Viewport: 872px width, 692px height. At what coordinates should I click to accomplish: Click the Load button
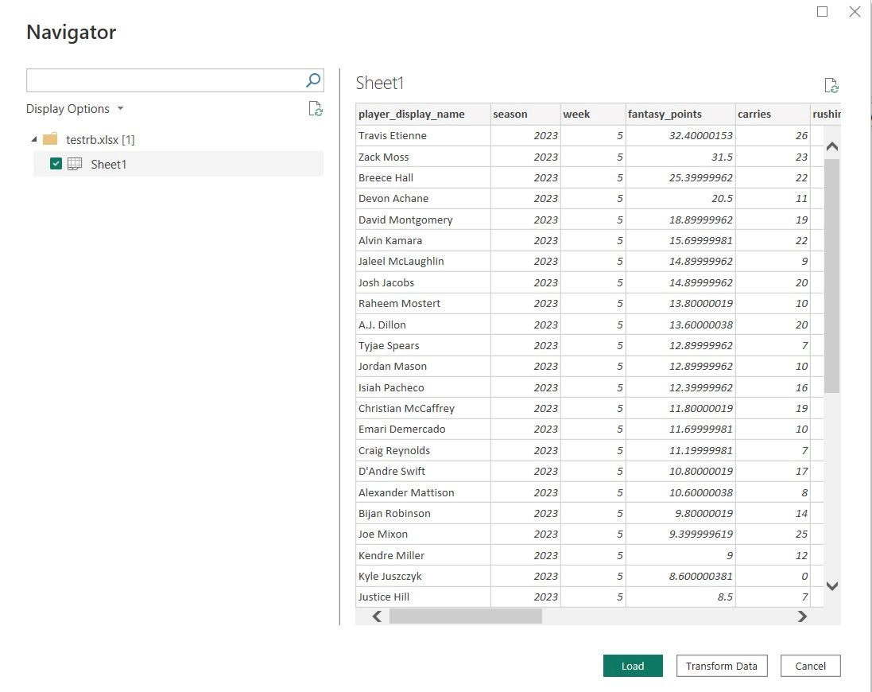tap(632, 666)
